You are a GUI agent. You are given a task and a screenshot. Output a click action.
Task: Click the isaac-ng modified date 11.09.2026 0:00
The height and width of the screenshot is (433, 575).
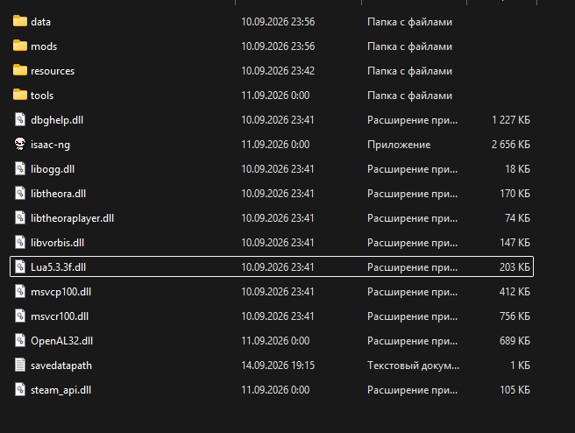pyautogui.click(x=275, y=145)
